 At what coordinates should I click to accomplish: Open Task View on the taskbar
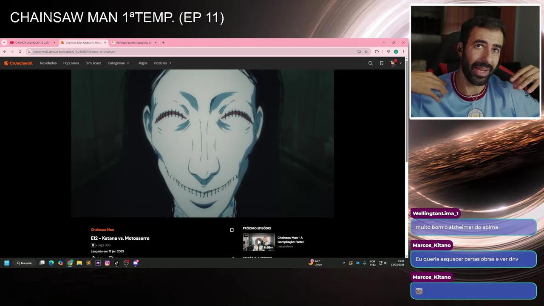coord(42,263)
